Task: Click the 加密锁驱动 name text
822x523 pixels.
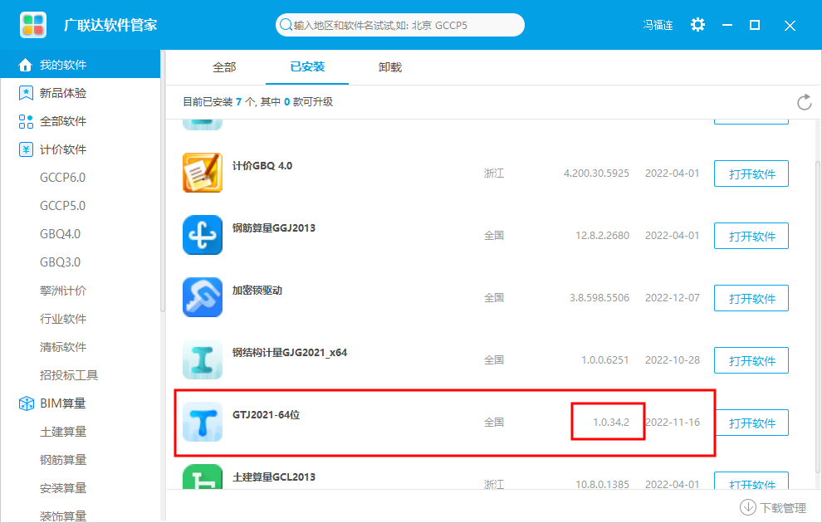Action: point(257,291)
